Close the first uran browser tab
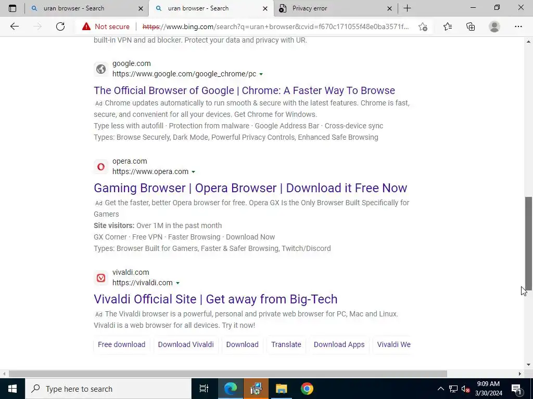533x399 pixels. tap(141, 9)
